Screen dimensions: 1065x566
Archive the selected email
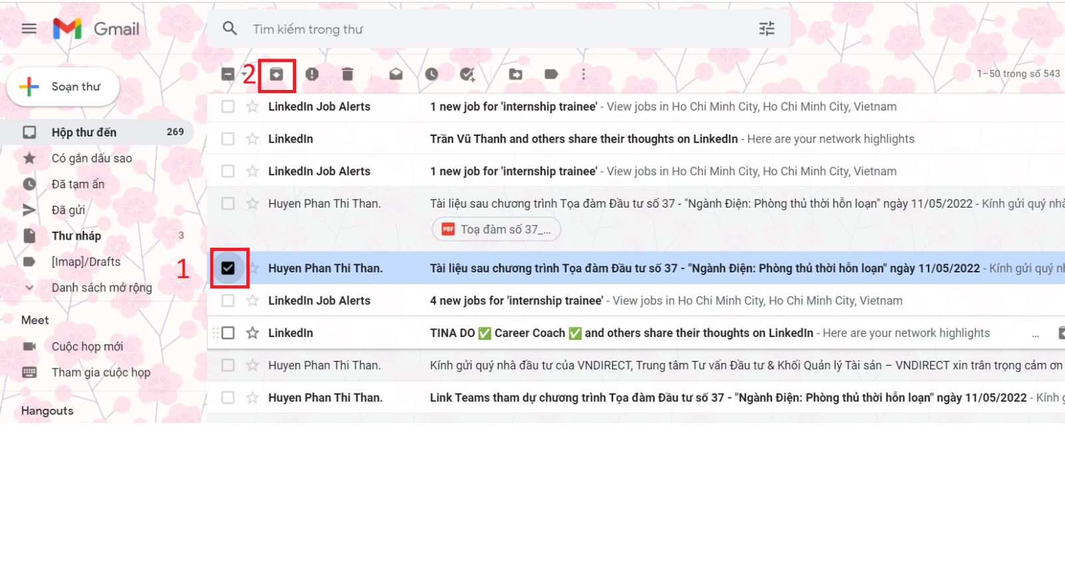pyautogui.click(x=276, y=74)
